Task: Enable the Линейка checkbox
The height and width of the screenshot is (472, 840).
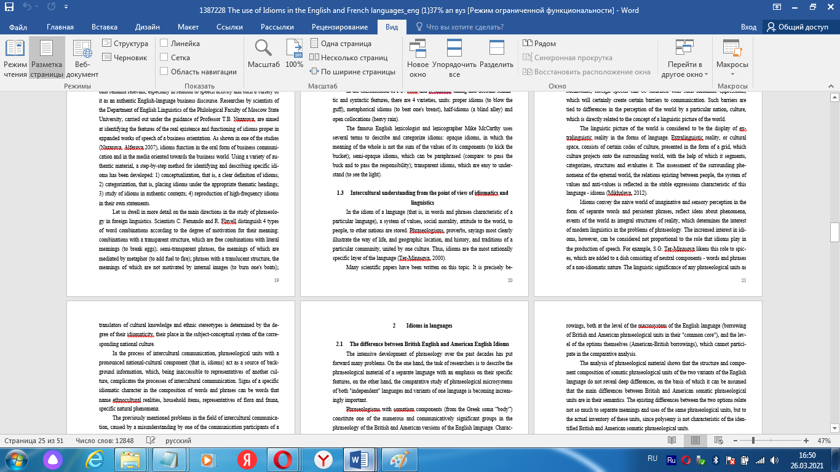Action: [165, 43]
